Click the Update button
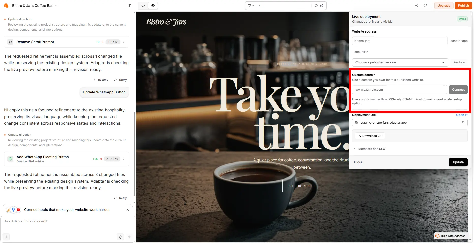The width and height of the screenshot is (474, 243). tap(458, 162)
